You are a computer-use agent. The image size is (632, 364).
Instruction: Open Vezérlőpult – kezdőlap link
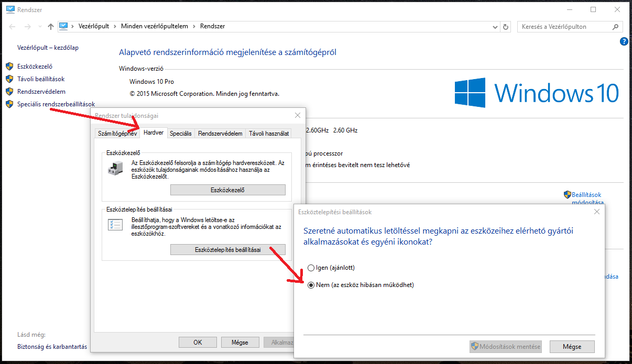(x=48, y=48)
